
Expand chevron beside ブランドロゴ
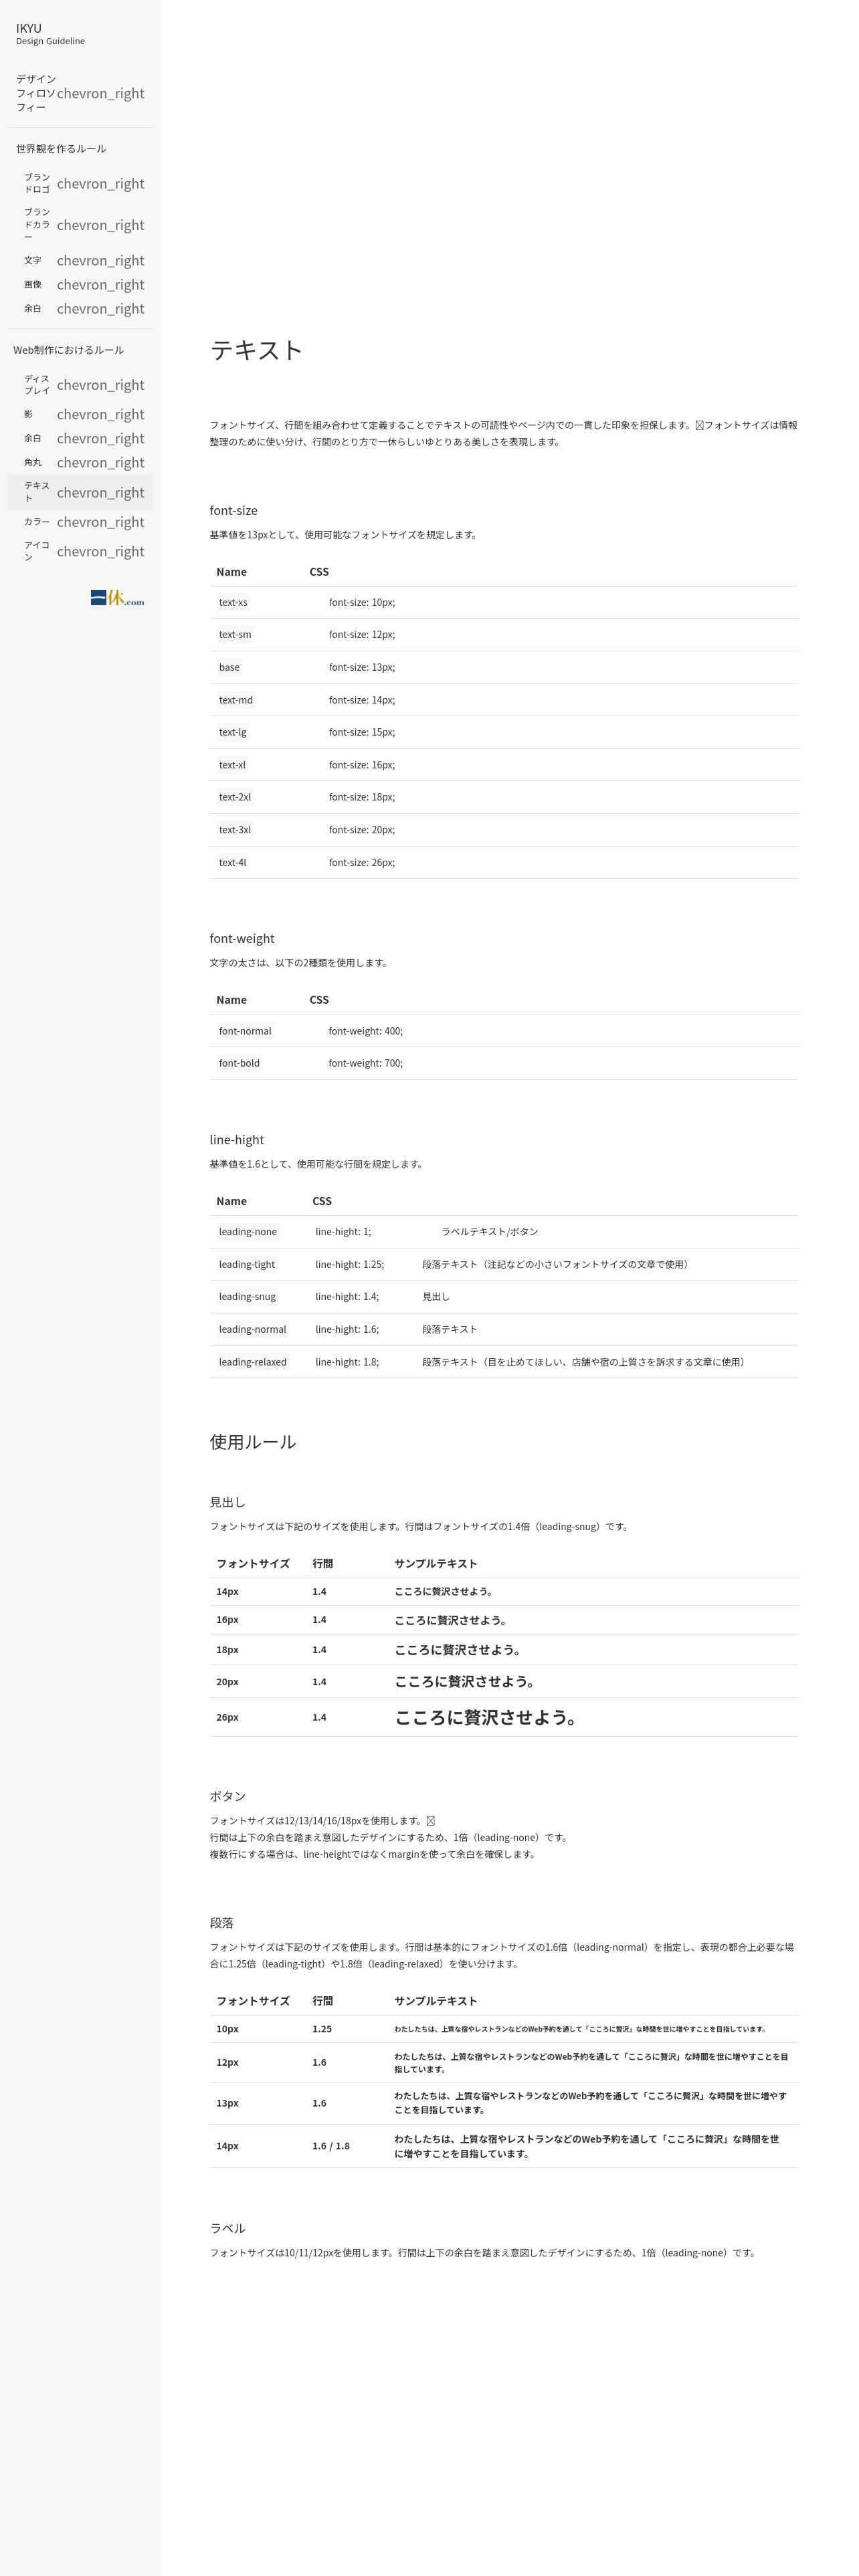(100, 184)
